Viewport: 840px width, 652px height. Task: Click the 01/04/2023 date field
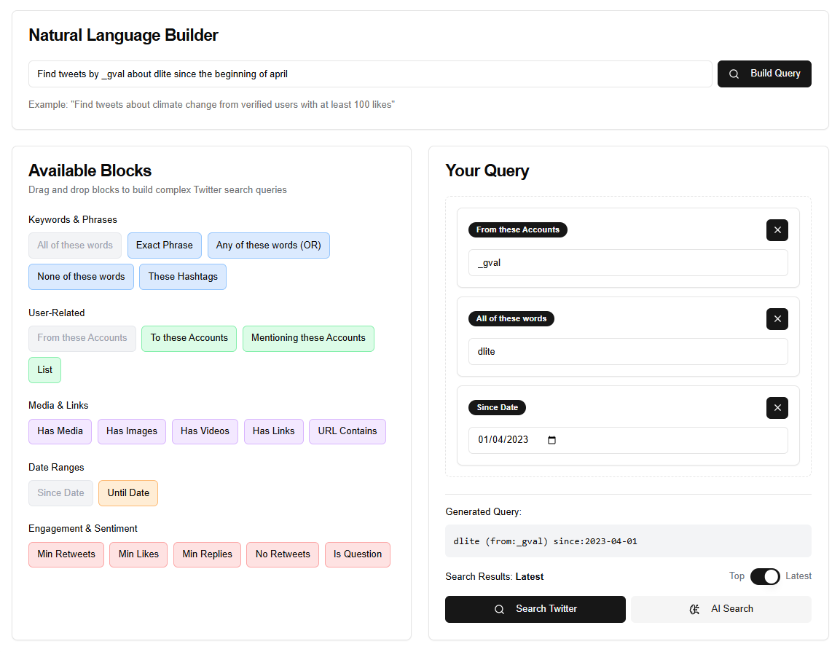click(x=628, y=440)
